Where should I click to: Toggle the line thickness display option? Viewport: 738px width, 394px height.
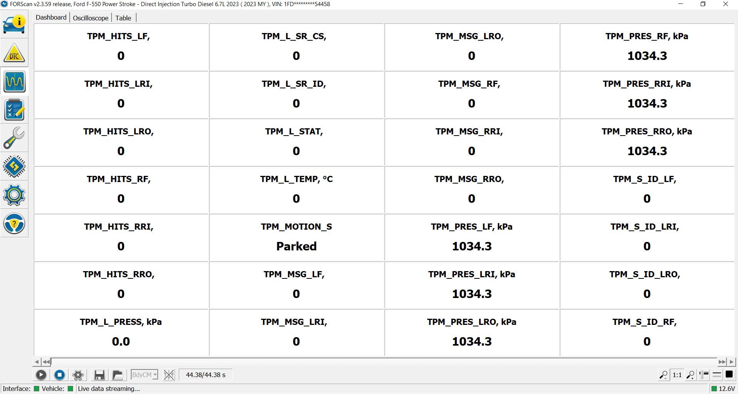pos(717,375)
